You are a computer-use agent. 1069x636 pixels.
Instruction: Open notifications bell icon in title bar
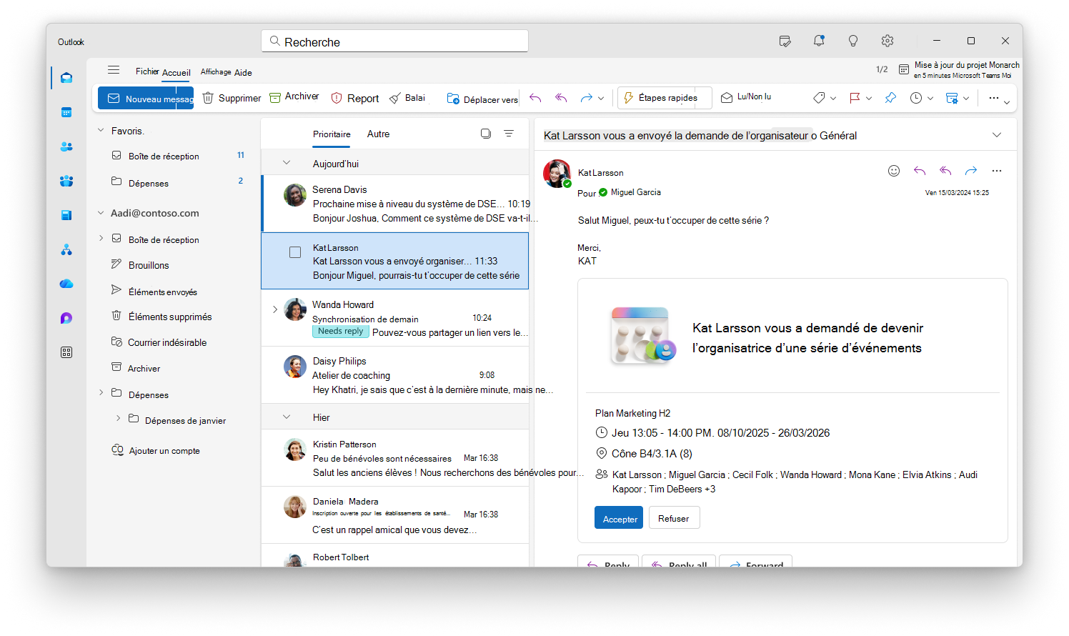(x=819, y=41)
